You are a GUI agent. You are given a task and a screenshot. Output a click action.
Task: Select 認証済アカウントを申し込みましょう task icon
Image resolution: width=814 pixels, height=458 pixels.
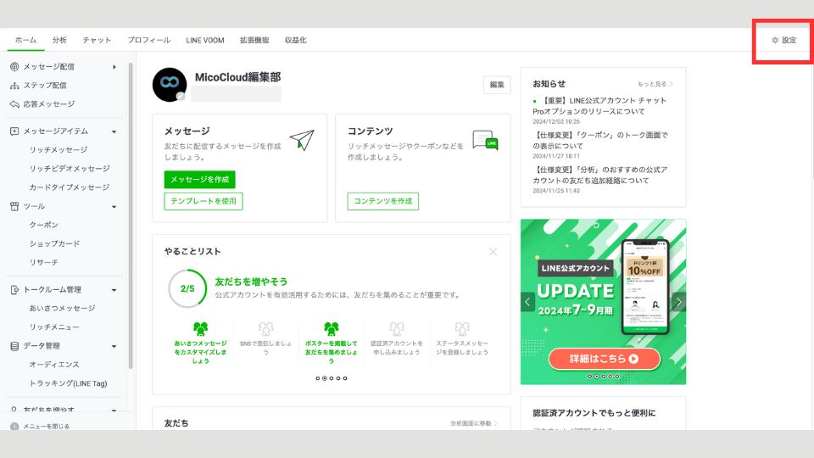397,328
